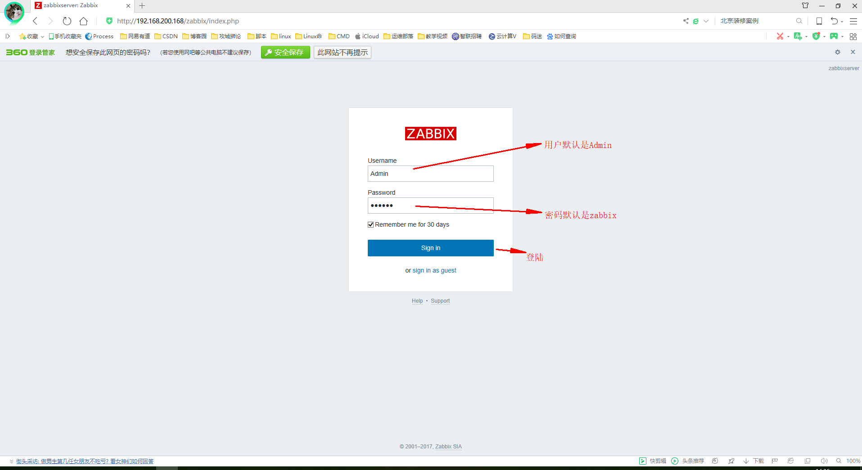The height and width of the screenshot is (470, 862).
Task: Open the 收藏 favorites star menu
Action: coord(32,36)
